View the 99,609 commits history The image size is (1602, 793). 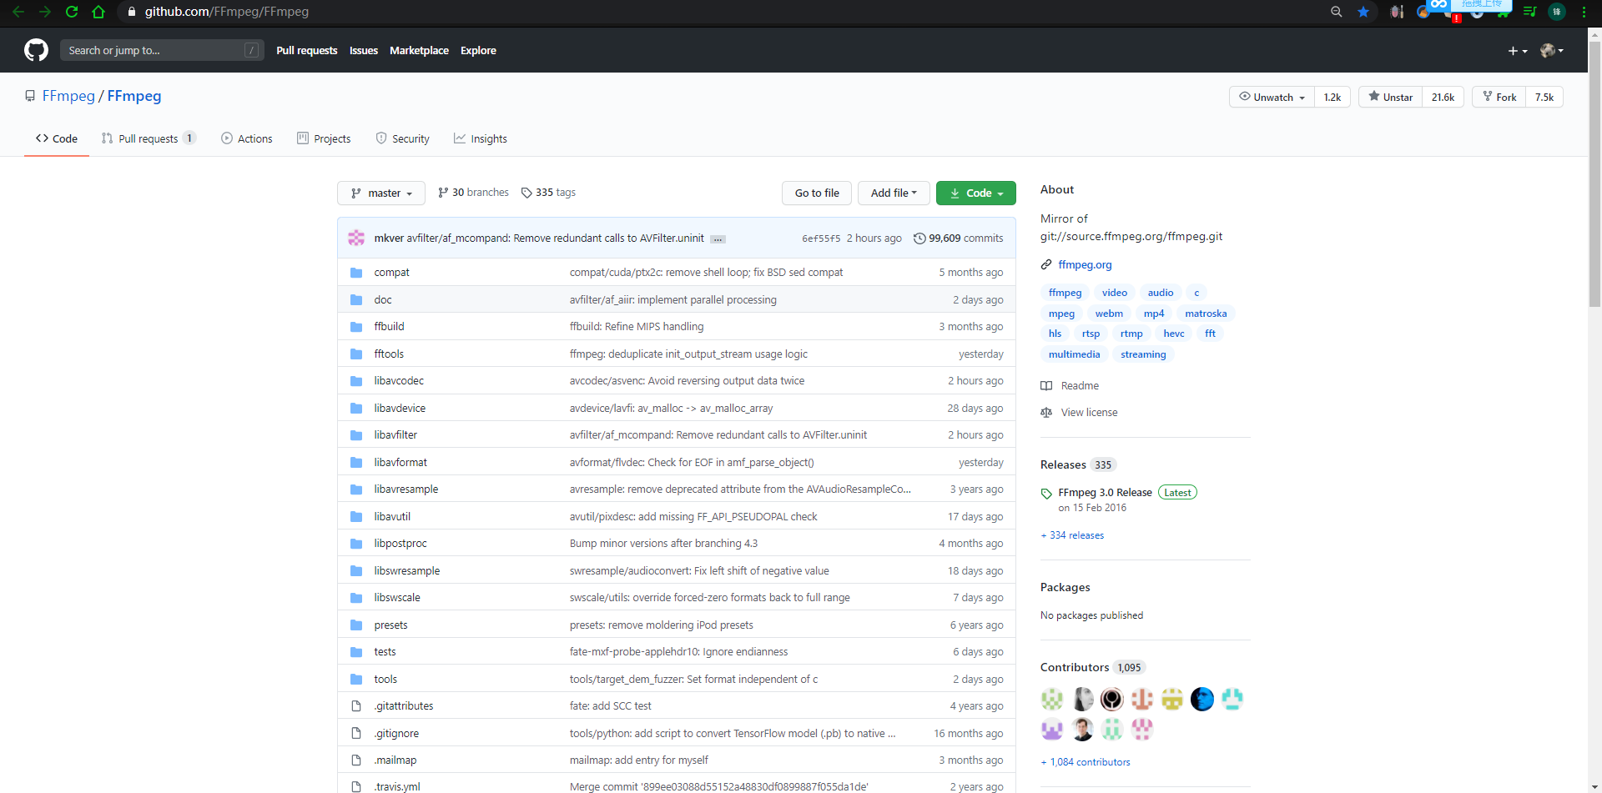(x=959, y=238)
